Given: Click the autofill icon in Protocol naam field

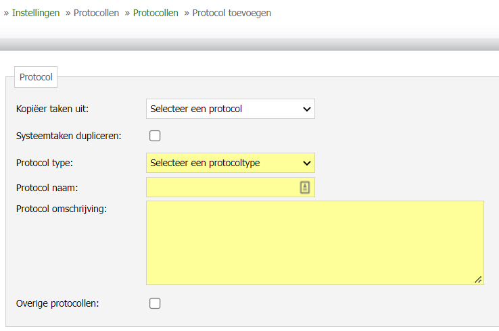Looking at the screenshot, I should [x=305, y=188].
